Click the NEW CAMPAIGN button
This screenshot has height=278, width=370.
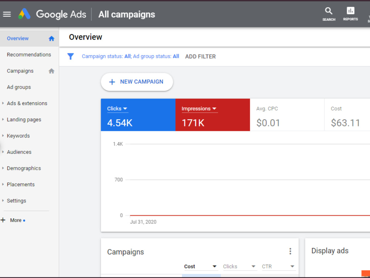(x=137, y=82)
